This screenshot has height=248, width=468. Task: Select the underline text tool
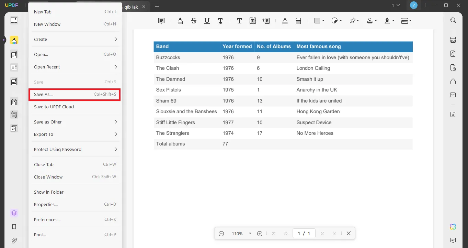click(x=207, y=21)
